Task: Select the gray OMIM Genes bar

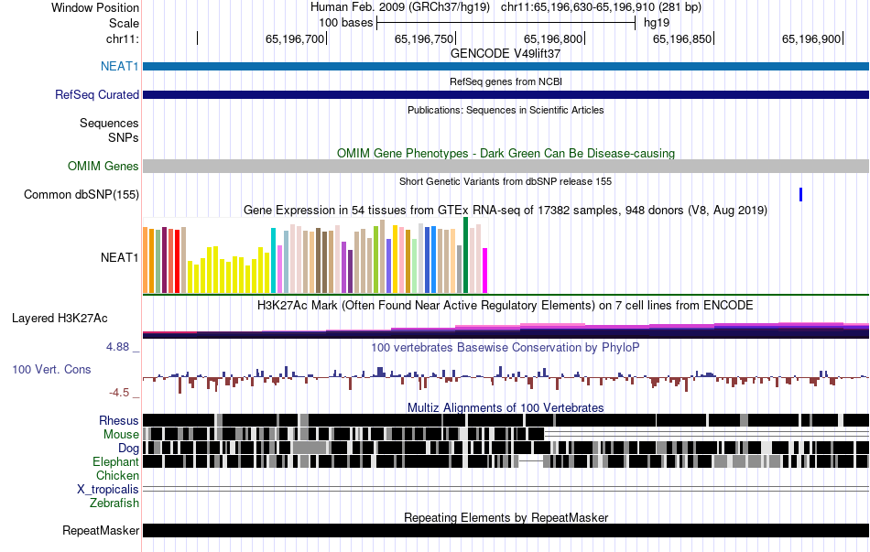Action: 506,166
